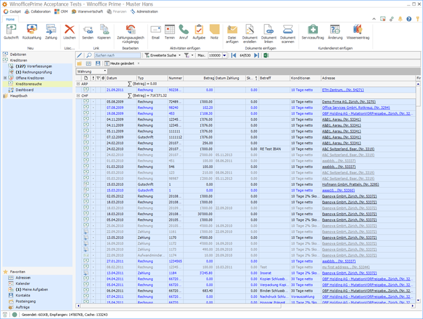Click the magnifier search icon

coord(89,55)
